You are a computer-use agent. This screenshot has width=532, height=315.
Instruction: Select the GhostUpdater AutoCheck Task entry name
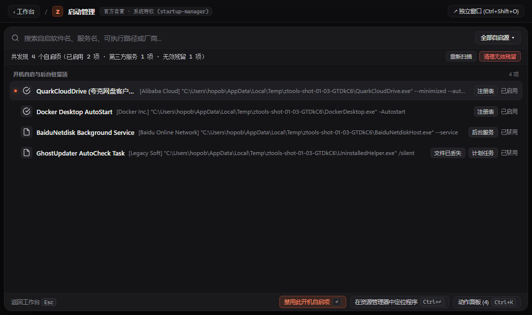point(80,153)
